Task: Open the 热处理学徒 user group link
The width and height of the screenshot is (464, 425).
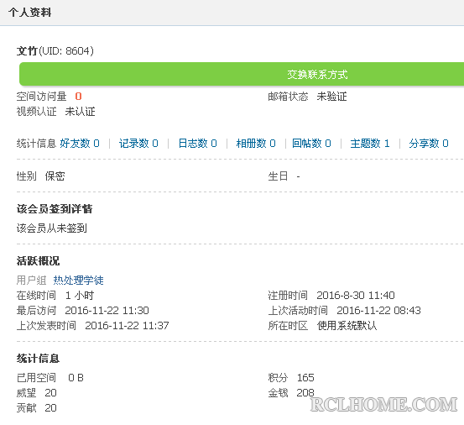Action: coord(78,280)
